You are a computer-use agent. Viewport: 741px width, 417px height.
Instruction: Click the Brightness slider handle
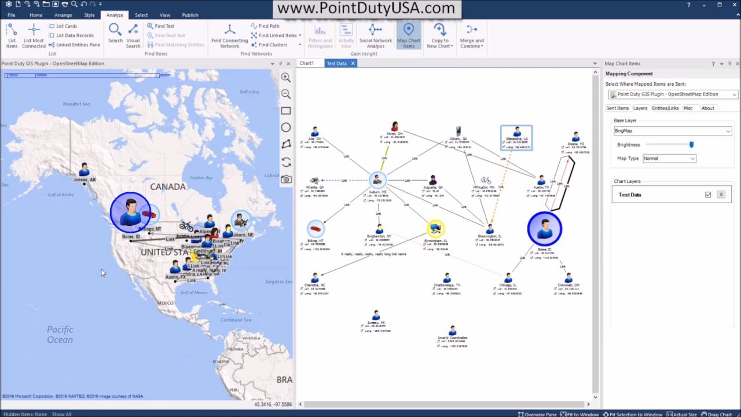(x=691, y=145)
